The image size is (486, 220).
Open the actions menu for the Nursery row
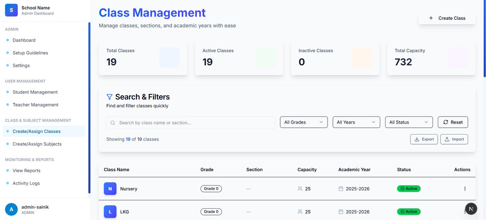point(465,189)
